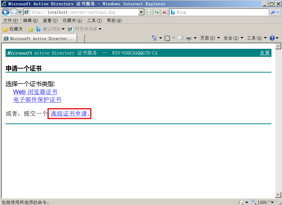Open the 安全(S) command bar menu
282x205 pixels.
234,38
